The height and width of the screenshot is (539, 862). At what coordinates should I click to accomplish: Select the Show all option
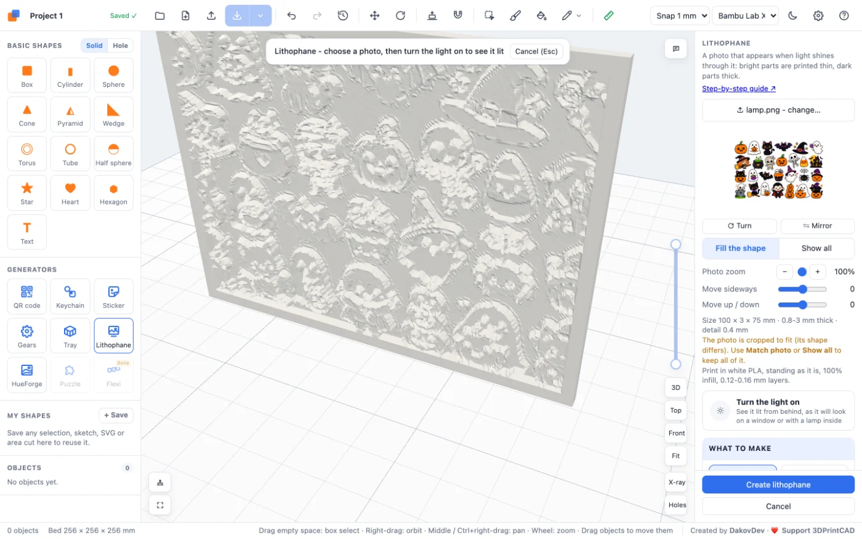[x=816, y=248]
